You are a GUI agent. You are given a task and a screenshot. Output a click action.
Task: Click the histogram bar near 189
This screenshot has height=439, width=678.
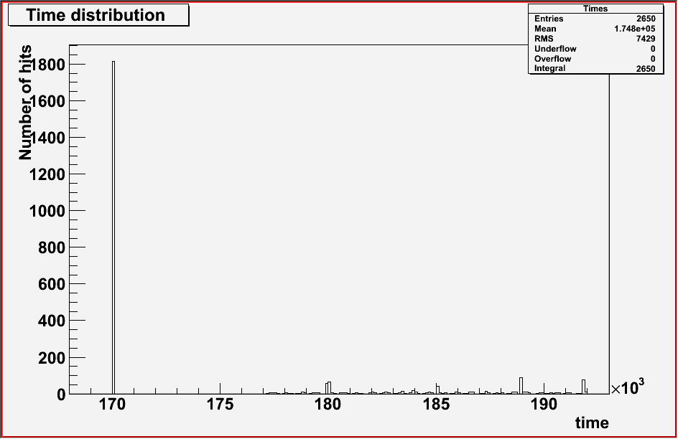tap(521, 385)
